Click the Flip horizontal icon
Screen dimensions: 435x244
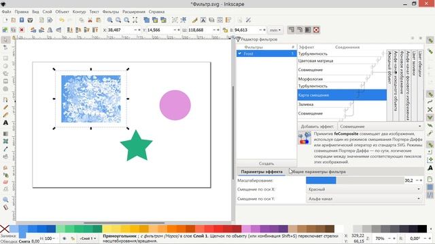click(x=50, y=30)
